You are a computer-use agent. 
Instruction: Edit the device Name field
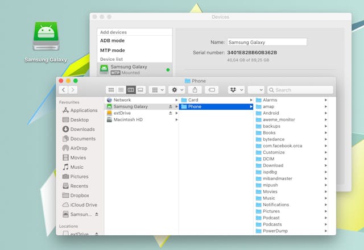pyautogui.click(x=267, y=42)
